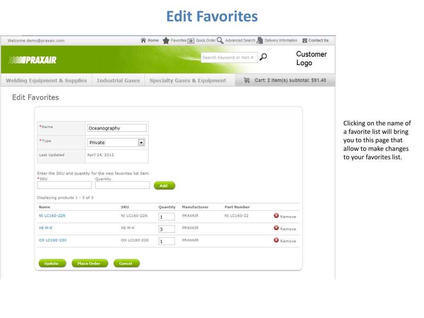This screenshot has width=424, height=318.
Task: Click the SKU column header
Action: (x=125, y=207)
